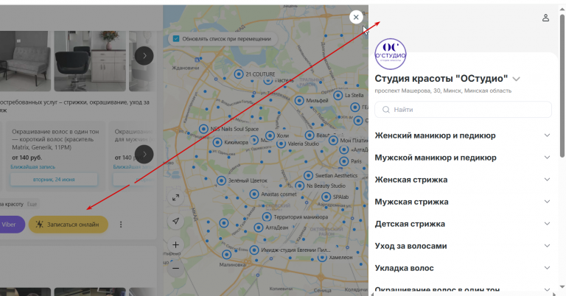Select Valeria Studio map marker

click(282, 144)
